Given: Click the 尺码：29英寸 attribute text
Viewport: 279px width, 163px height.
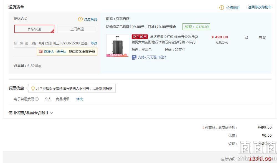Looking at the screenshot, I should click(x=175, y=50).
